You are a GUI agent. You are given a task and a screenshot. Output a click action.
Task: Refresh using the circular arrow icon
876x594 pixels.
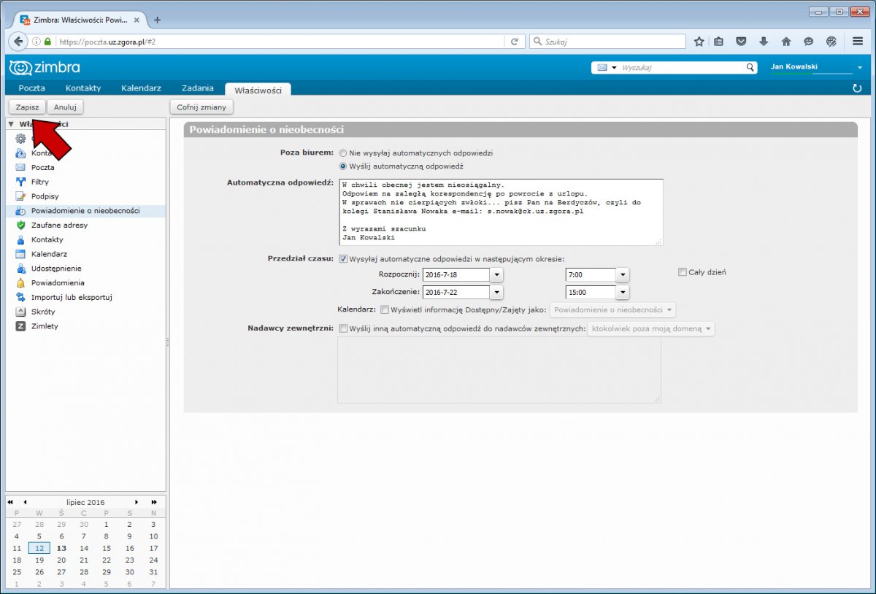pyautogui.click(x=857, y=88)
